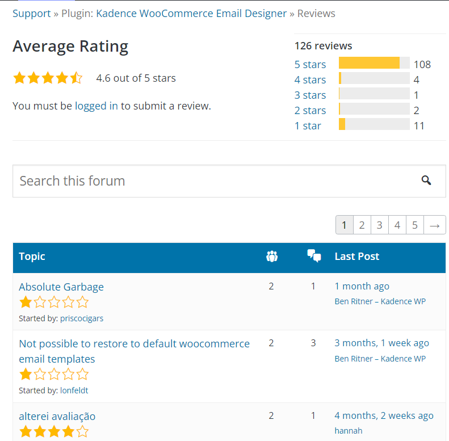Click the four-star rating under alterei avaliação
The image size is (449, 441).
click(x=54, y=431)
